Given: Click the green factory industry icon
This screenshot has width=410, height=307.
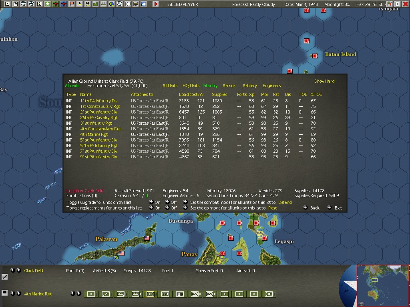Looking at the screenshot, I should 95,4.
